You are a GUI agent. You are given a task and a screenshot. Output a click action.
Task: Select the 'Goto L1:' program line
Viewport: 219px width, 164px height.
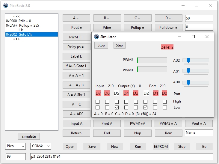point(31,34)
